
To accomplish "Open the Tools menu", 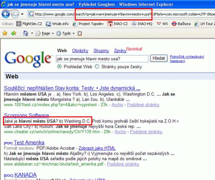I will (64, 33).
